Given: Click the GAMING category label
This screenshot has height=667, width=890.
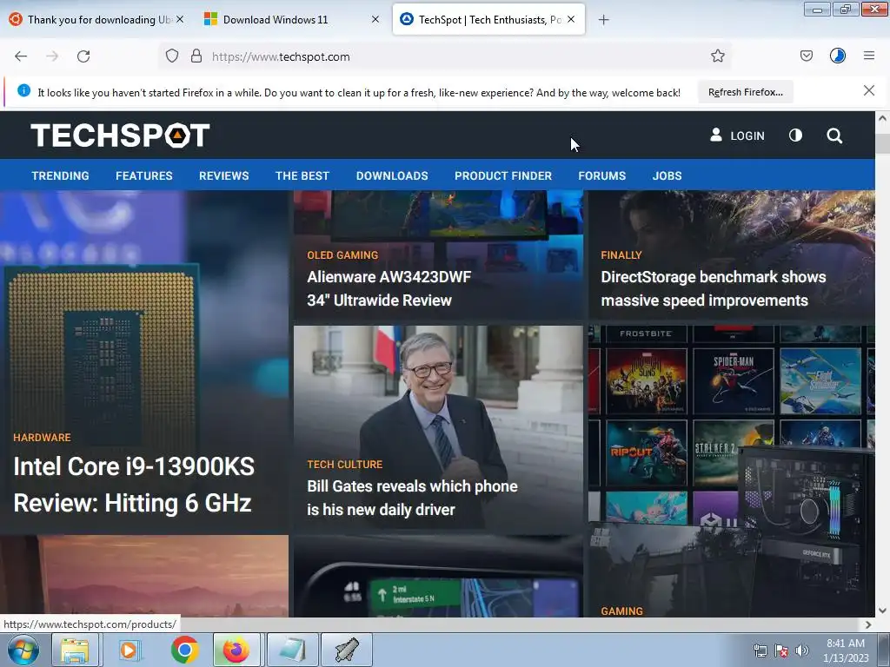Looking at the screenshot, I should [621, 611].
